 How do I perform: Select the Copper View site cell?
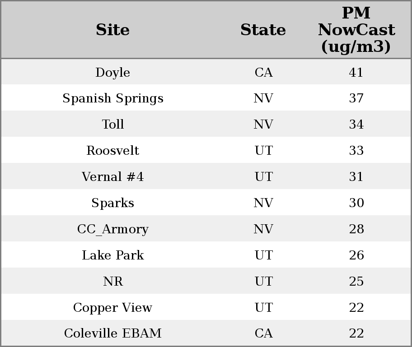point(113,308)
